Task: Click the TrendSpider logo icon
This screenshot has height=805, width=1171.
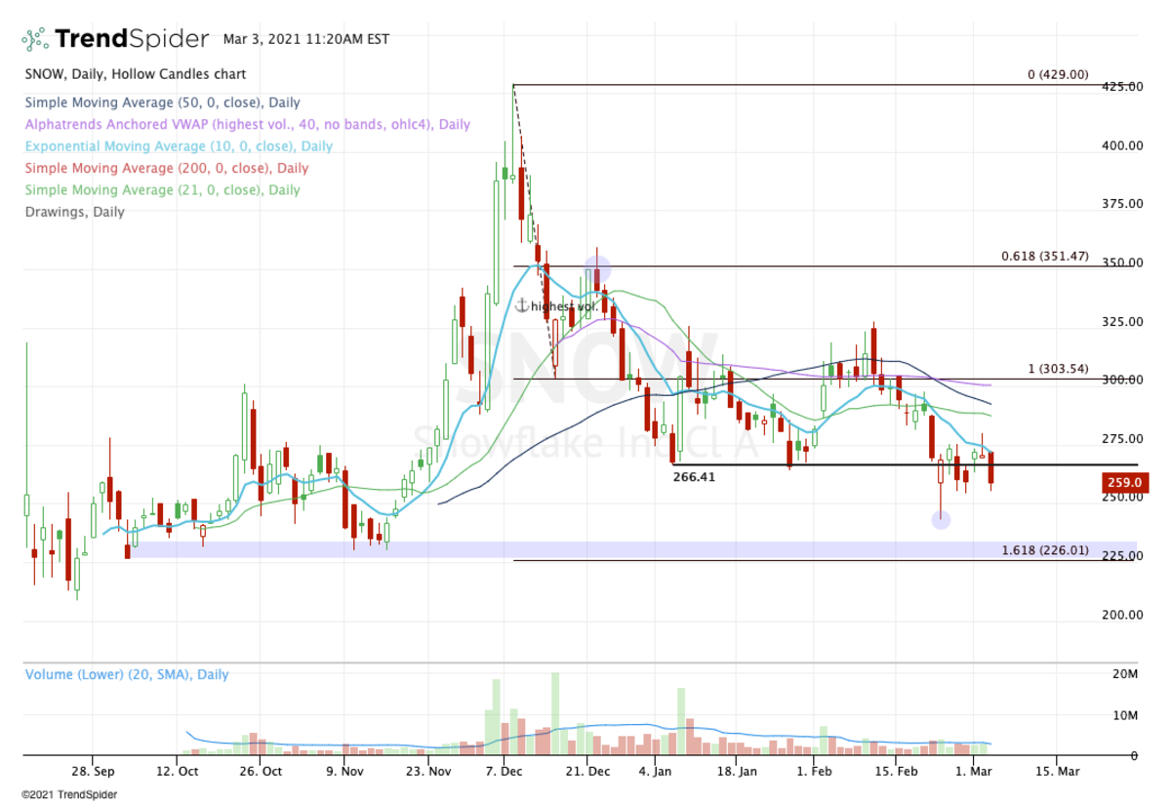Action: point(35,39)
